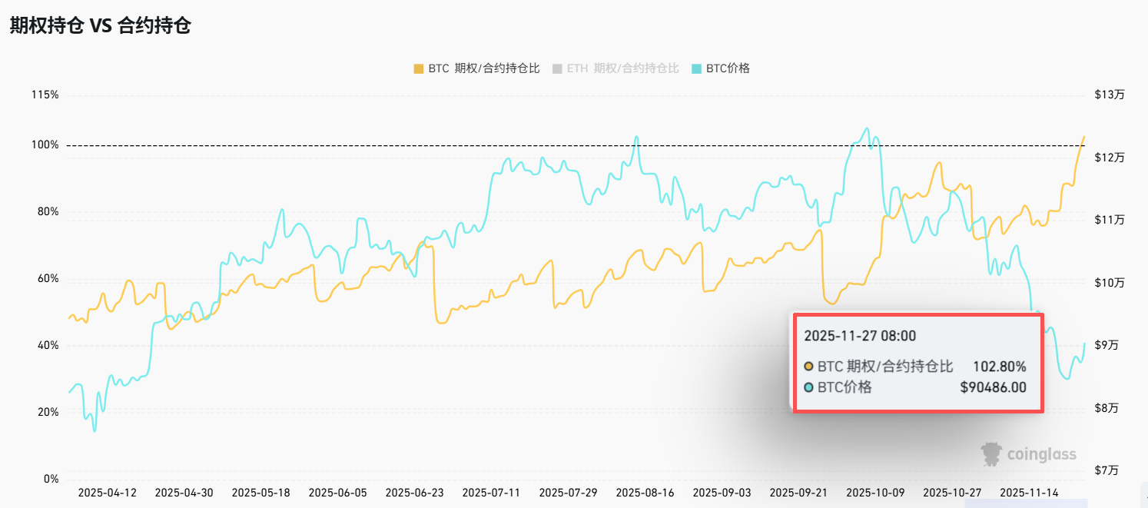The width and height of the screenshot is (1148, 508).
Task: Click the 2025-04-12 x-axis date label
Action: tap(107, 493)
